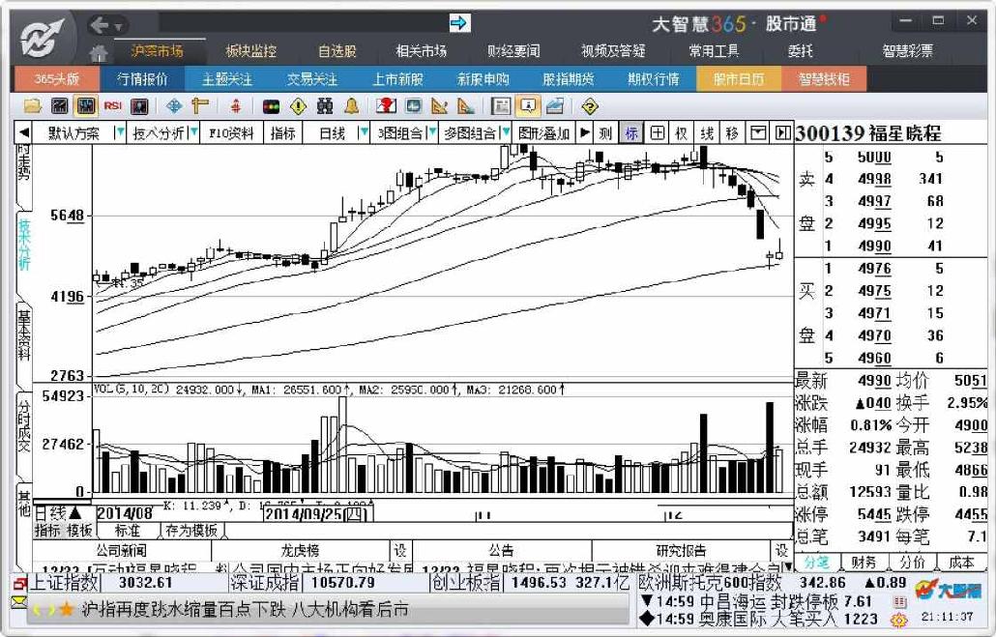The height and width of the screenshot is (637, 996).
Task: Click the yellow diamond warning icon
Action: pyautogui.click(x=298, y=106)
